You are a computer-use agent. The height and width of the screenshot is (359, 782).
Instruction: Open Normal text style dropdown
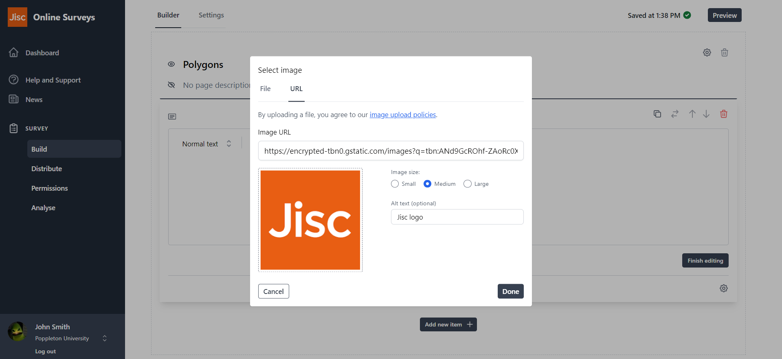click(x=207, y=144)
